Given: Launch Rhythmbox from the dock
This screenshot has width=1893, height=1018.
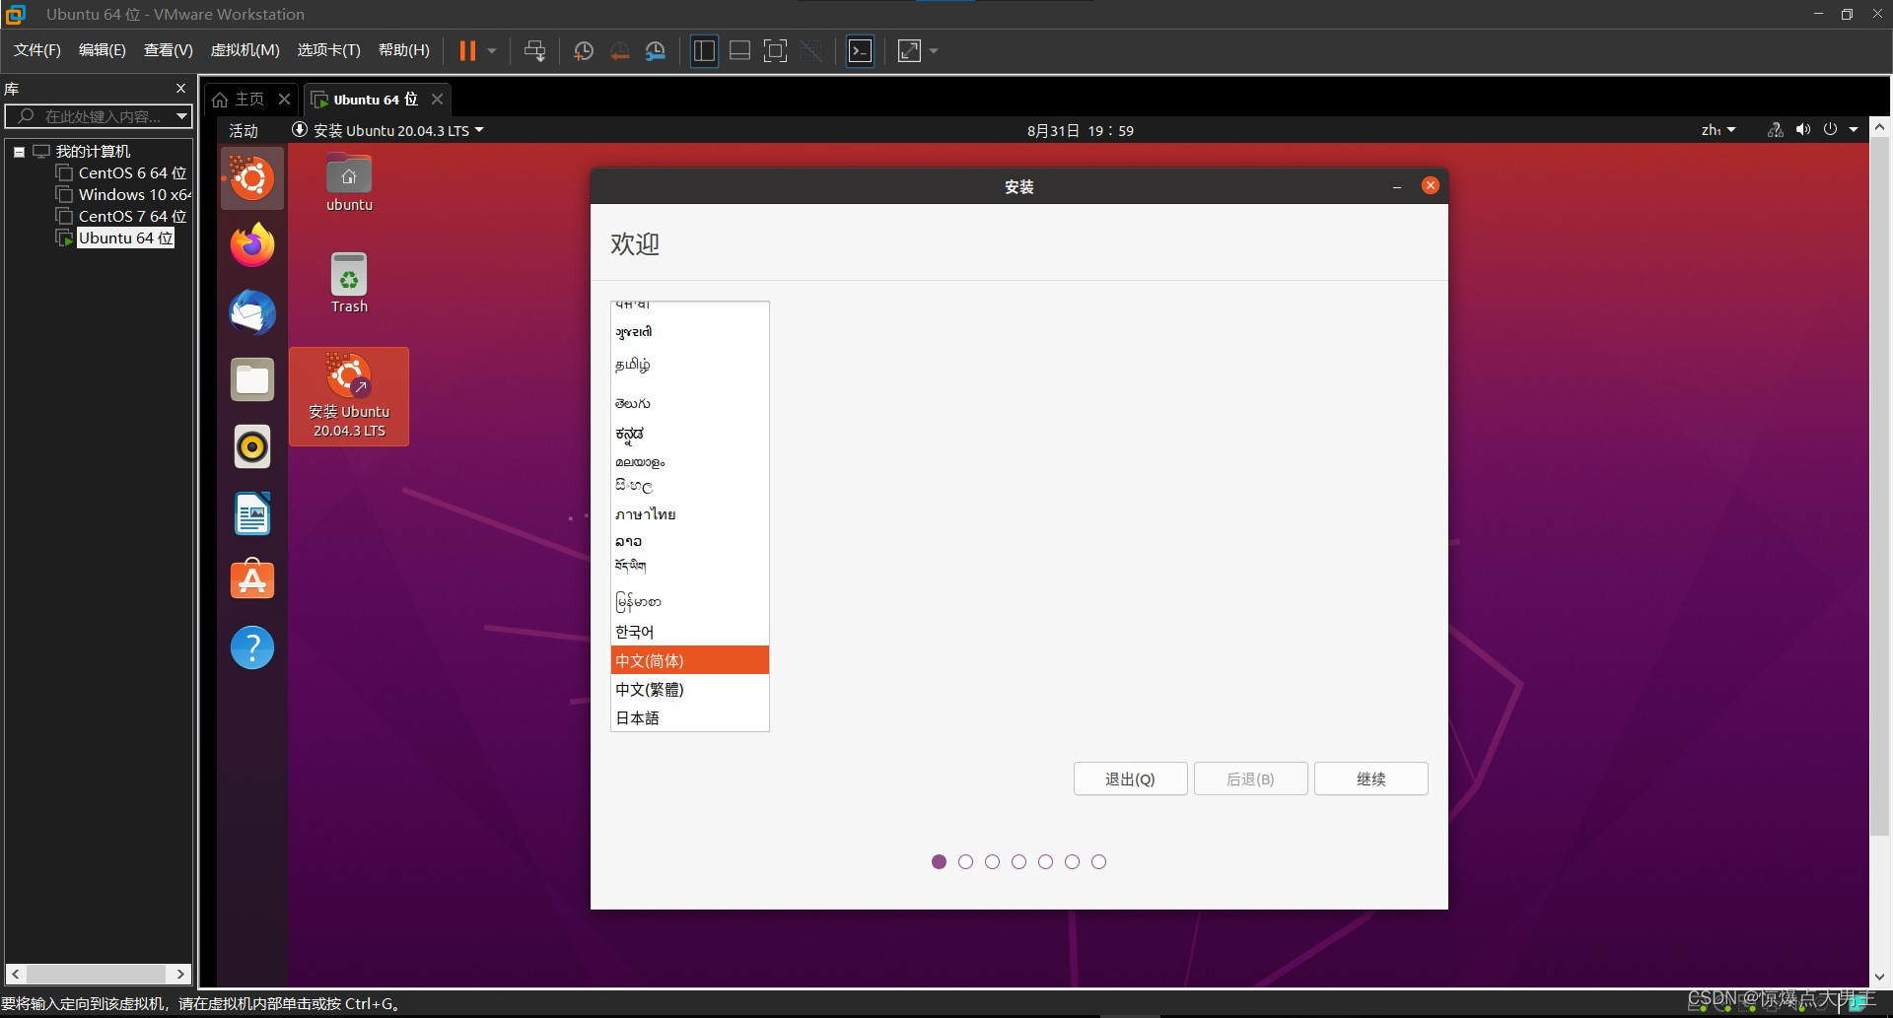Looking at the screenshot, I should pyautogui.click(x=252, y=446).
